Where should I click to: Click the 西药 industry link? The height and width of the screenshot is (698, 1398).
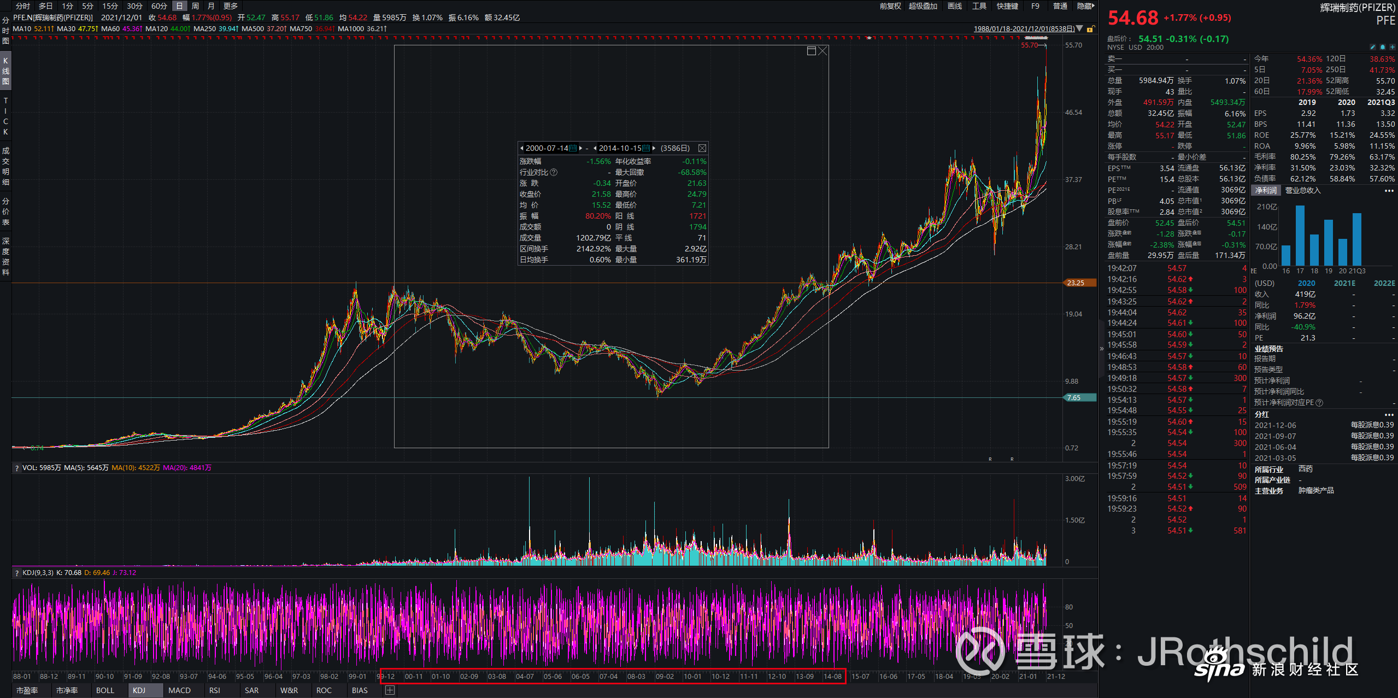pyautogui.click(x=1306, y=469)
